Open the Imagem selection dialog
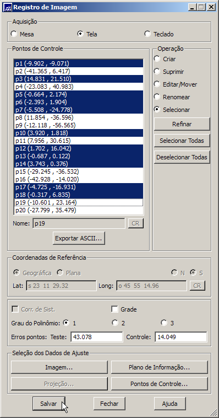This screenshot has height=418, width=219. tap(59, 367)
